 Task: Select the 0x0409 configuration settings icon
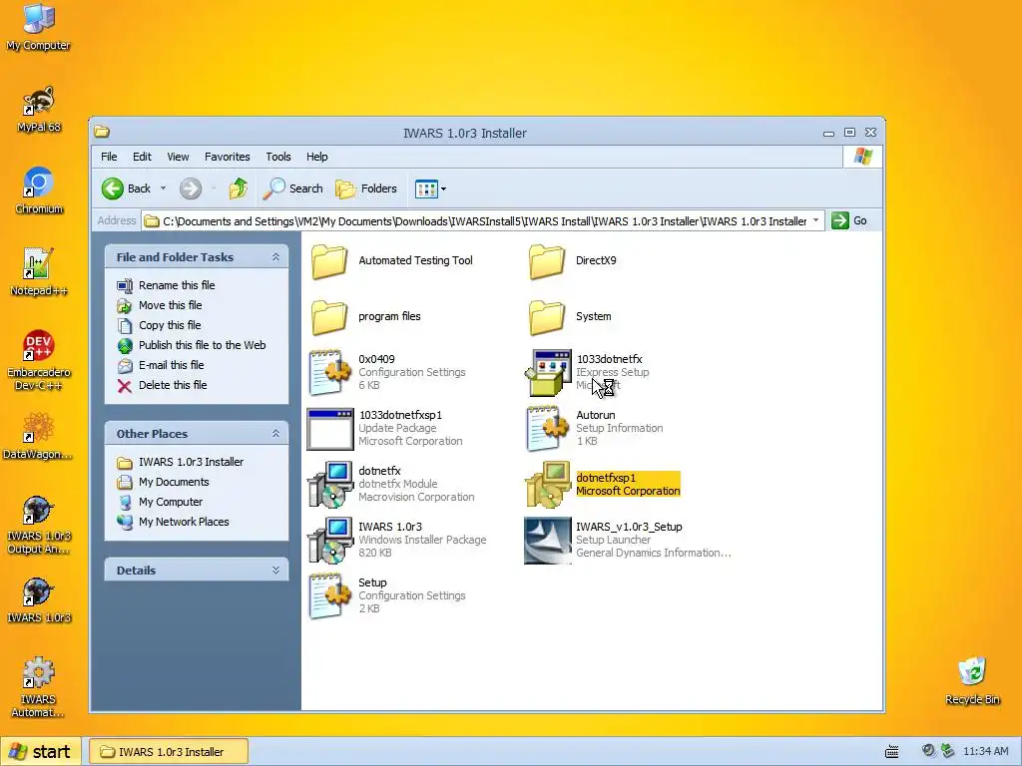coord(329,373)
